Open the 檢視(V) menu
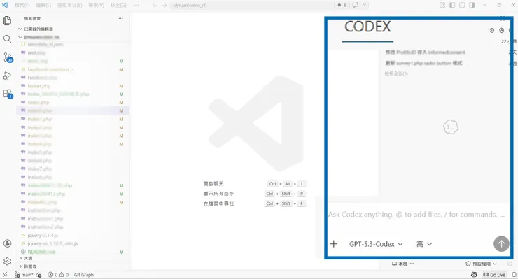518x279 pixels. coord(96,6)
